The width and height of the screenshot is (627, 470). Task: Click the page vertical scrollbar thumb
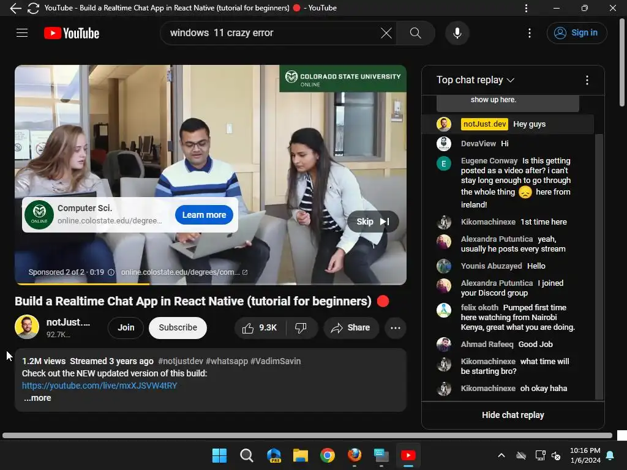[x=622, y=62]
